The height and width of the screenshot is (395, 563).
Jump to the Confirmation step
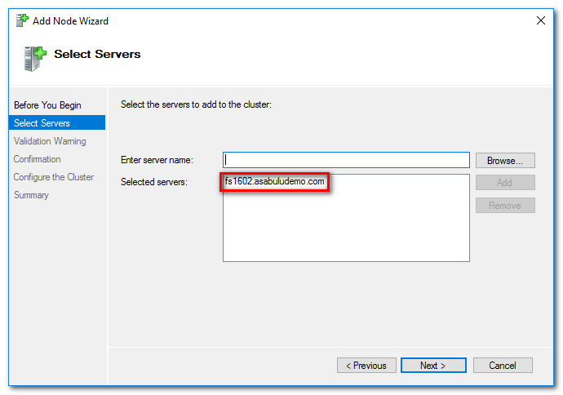coord(37,159)
